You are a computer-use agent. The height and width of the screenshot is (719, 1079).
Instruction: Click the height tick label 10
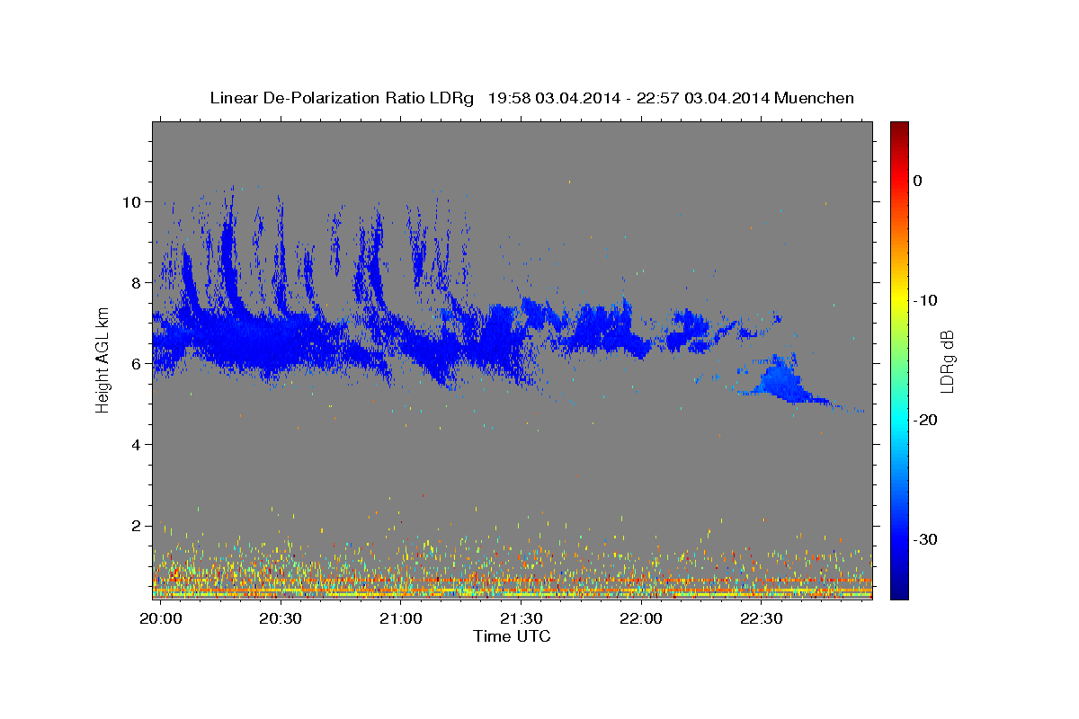[x=130, y=201]
